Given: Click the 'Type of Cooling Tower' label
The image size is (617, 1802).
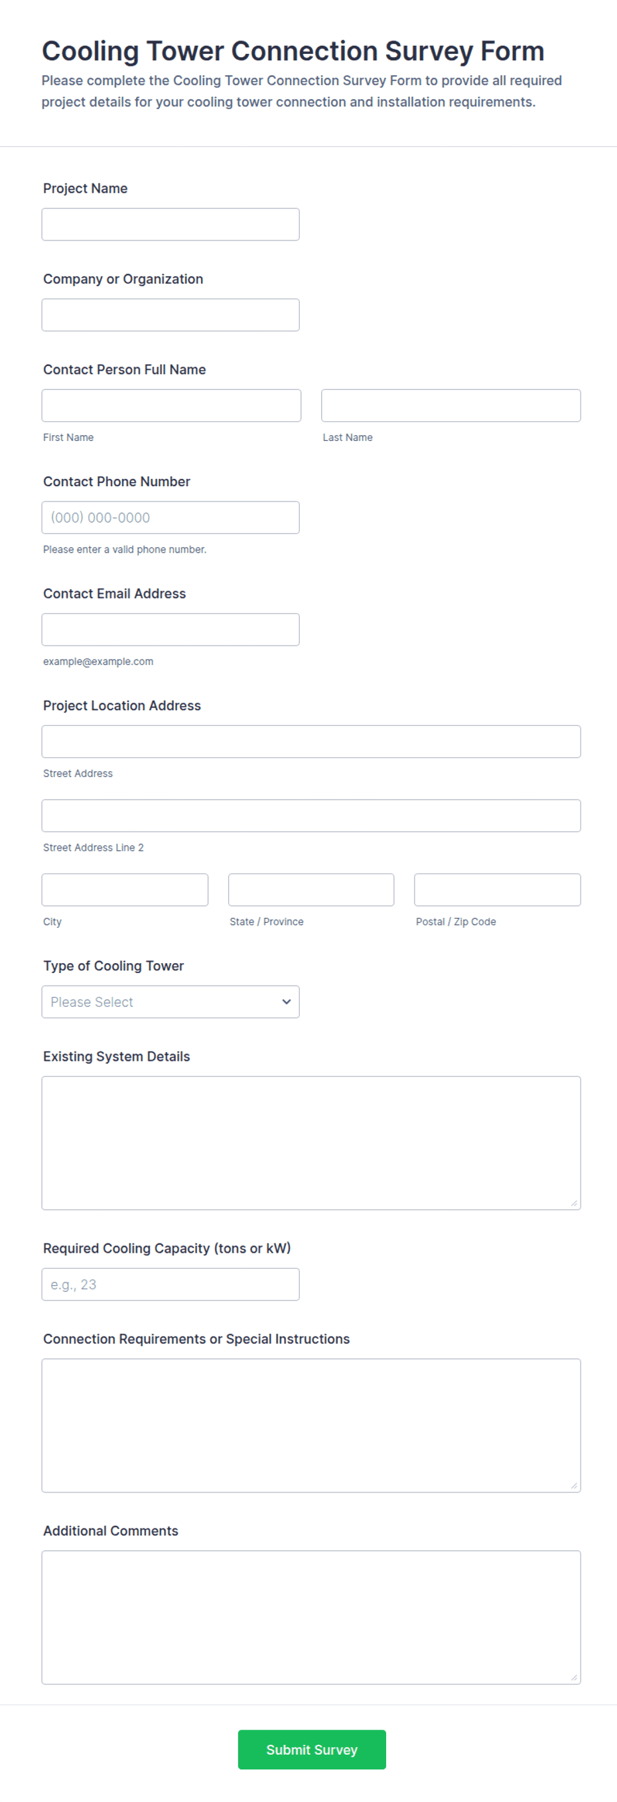Looking at the screenshot, I should [113, 966].
